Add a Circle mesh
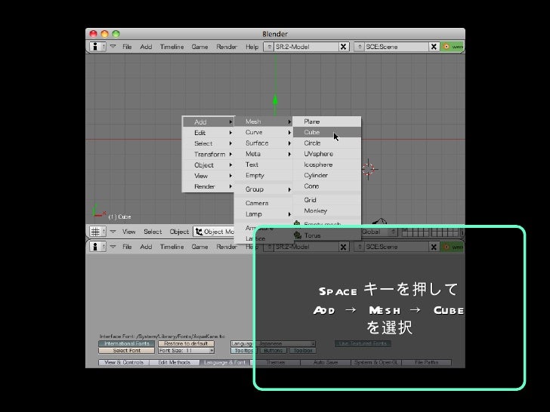The image size is (550, 412). (326, 143)
